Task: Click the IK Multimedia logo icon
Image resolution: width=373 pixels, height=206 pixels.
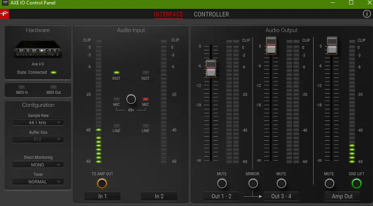Action: point(4,15)
